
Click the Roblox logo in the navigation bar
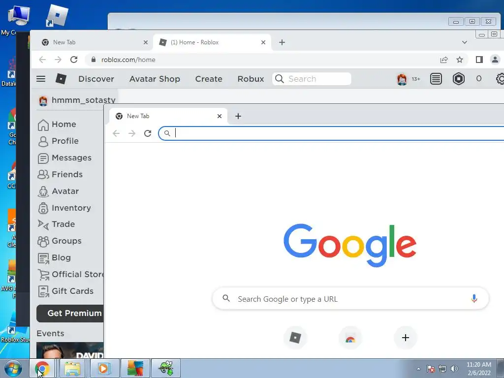pyautogui.click(x=61, y=79)
